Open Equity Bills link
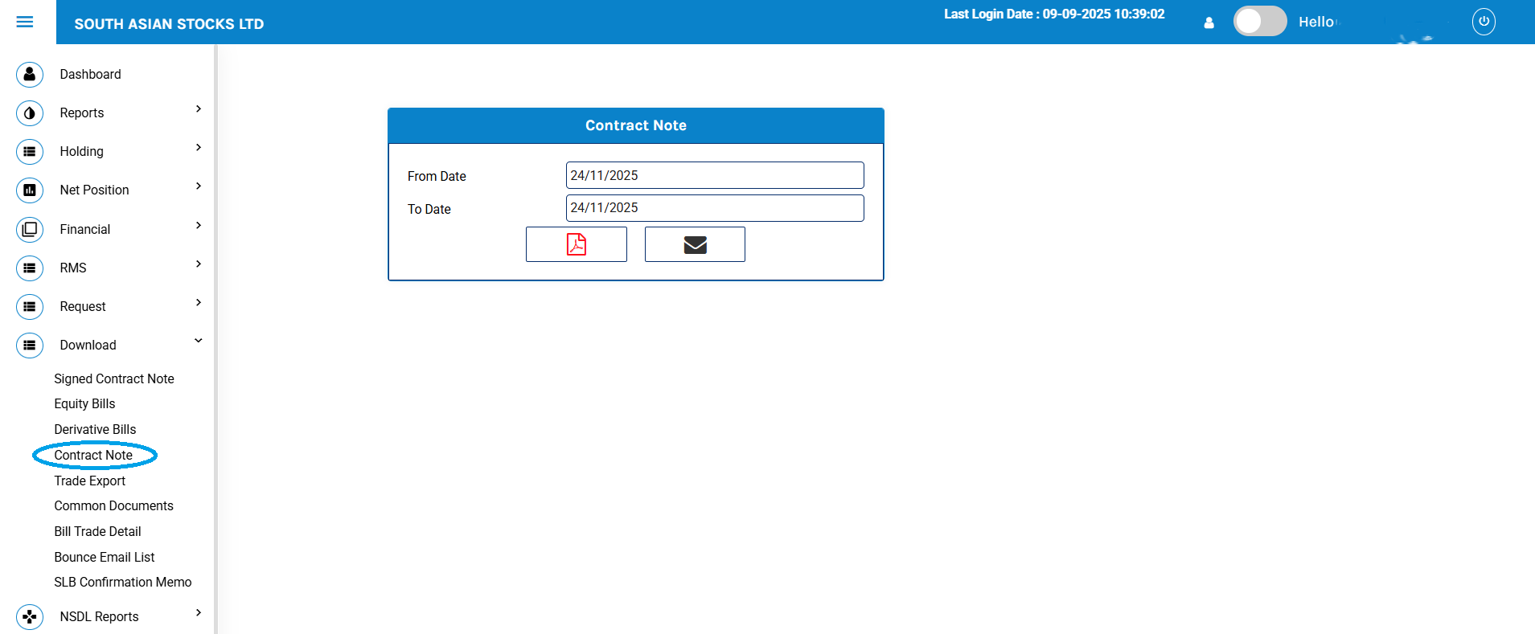The width and height of the screenshot is (1535, 634). tap(84, 403)
